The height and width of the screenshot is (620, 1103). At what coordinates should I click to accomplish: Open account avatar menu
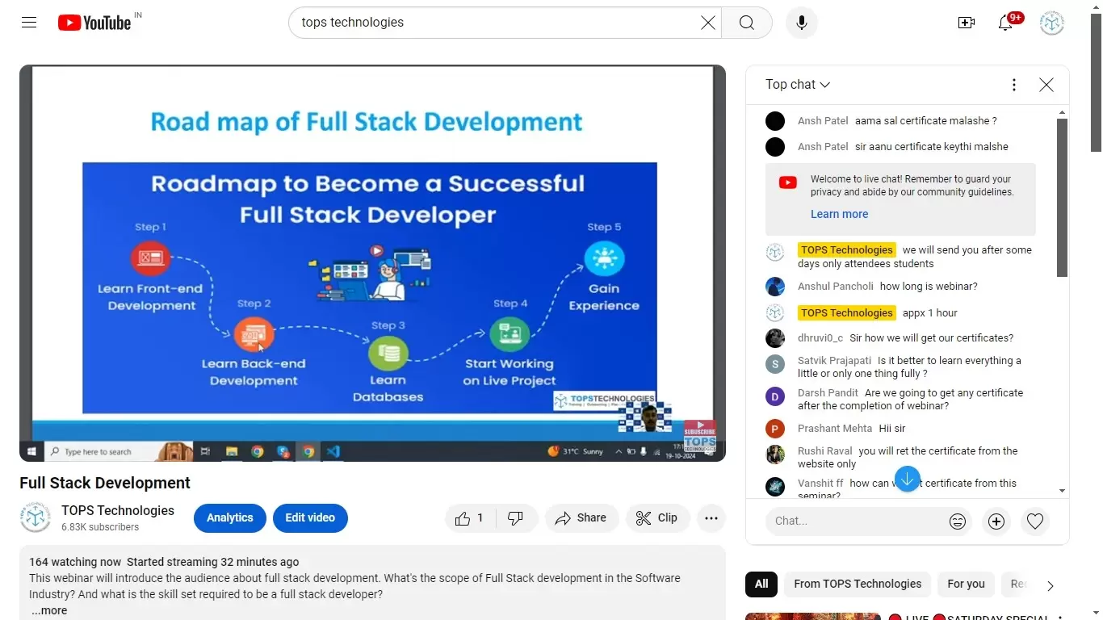click(x=1052, y=23)
